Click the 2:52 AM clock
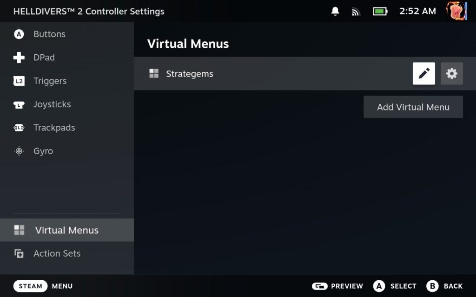The height and width of the screenshot is (297, 476). (x=418, y=11)
